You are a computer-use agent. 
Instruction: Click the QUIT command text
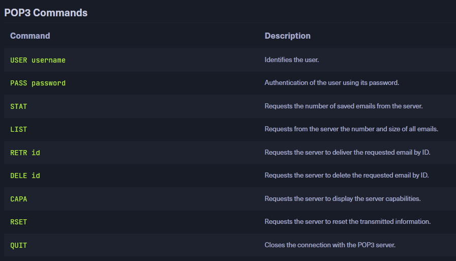[19, 245]
